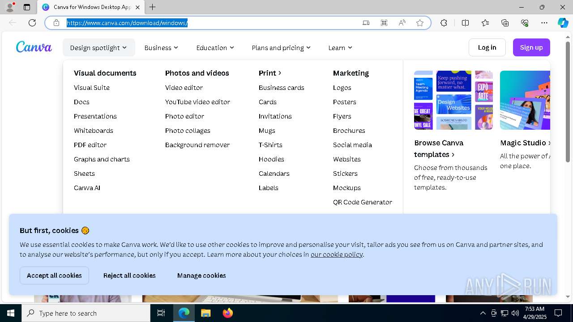573x322 pixels.
Task: Open T-Shirts print item
Action: tap(270, 145)
